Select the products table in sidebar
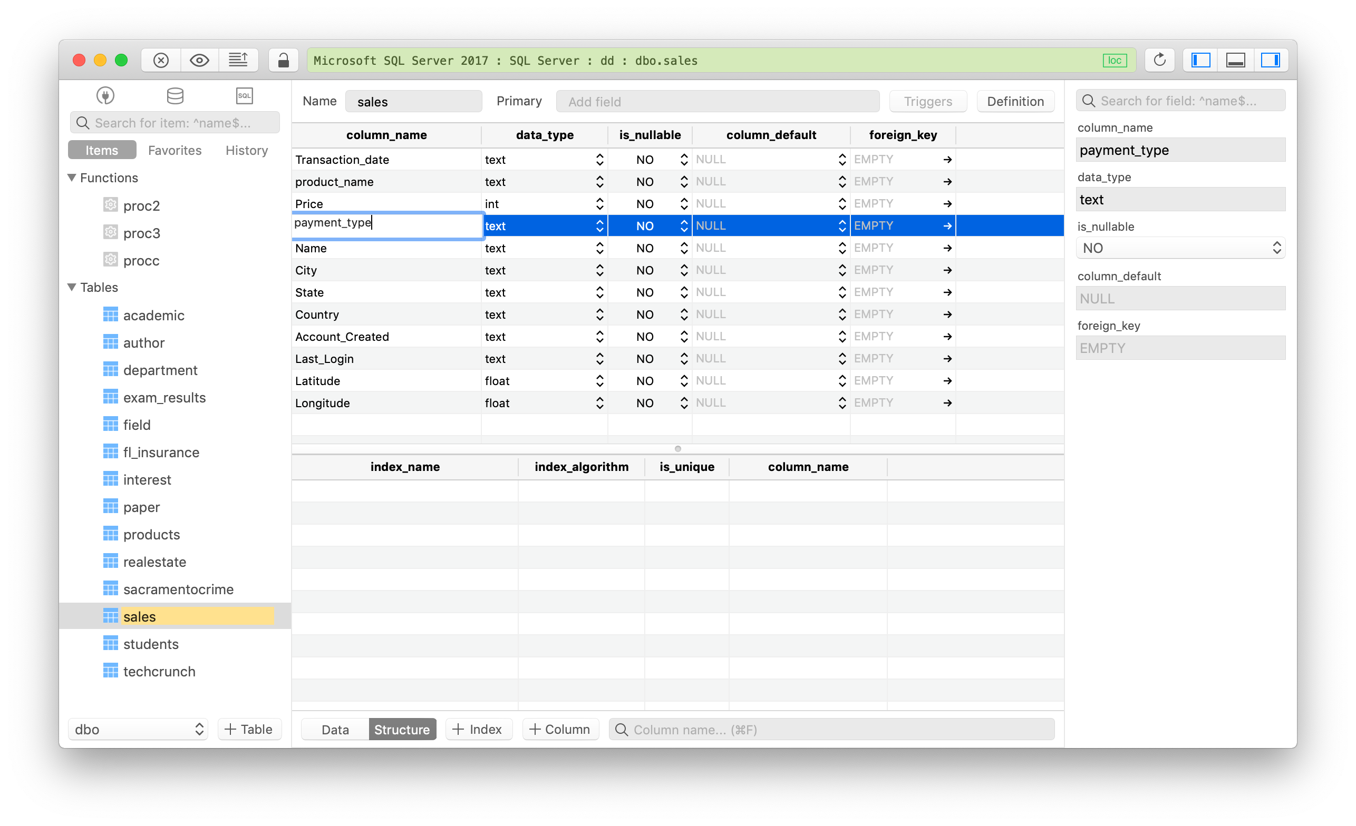 coord(152,535)
